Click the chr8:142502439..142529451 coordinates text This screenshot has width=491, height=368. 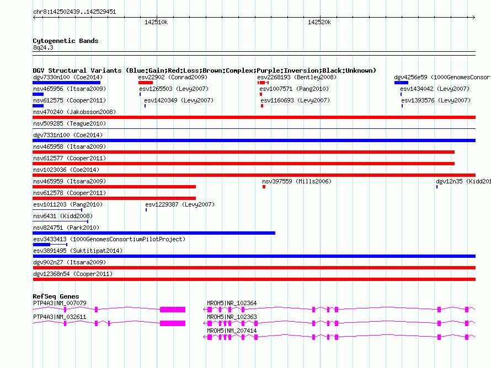tap(74, 12)
